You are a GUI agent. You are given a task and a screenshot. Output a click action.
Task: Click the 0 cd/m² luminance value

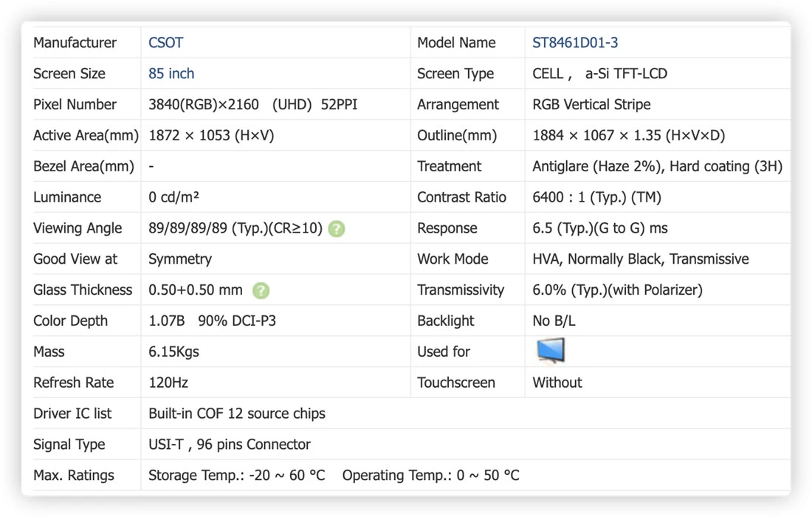click(x=174, y=197)
